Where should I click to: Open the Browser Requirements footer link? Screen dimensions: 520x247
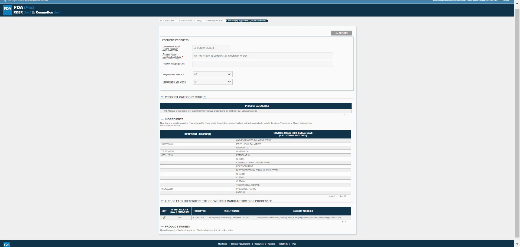click(241, 244)
